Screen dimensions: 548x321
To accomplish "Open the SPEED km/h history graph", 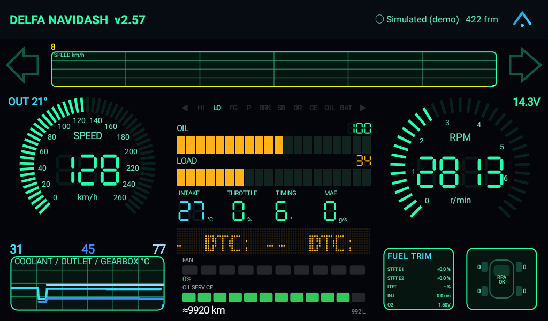I will click(274, 69).
